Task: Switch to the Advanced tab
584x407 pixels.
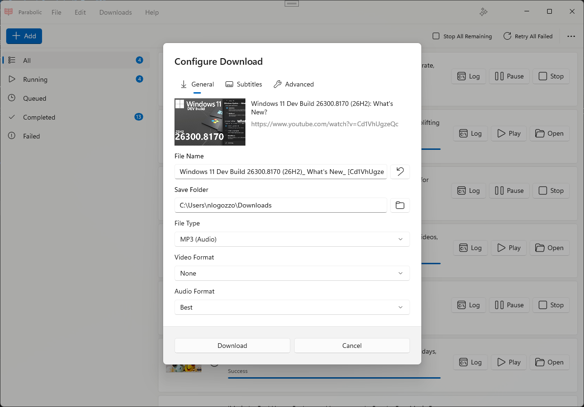Action: (294, 84)
